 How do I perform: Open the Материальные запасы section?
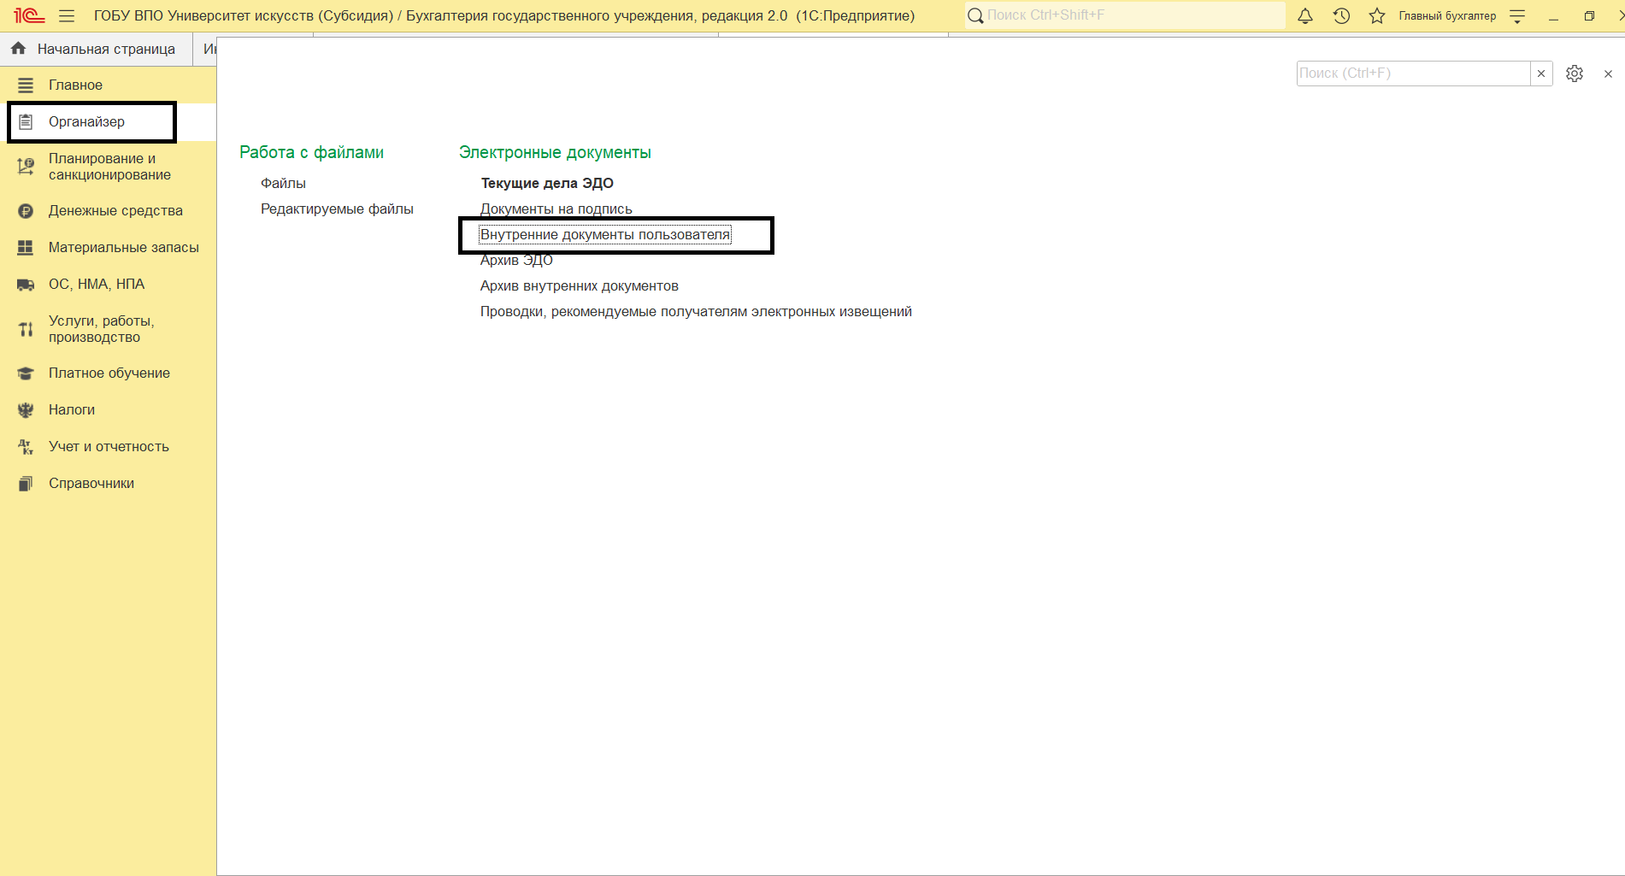(123, 248)
